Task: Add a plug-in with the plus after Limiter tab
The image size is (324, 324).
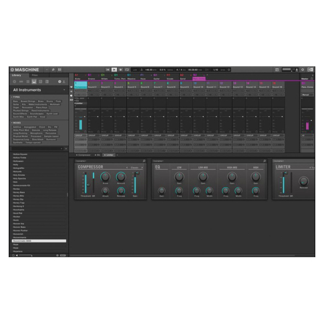Action: point(117,155)
